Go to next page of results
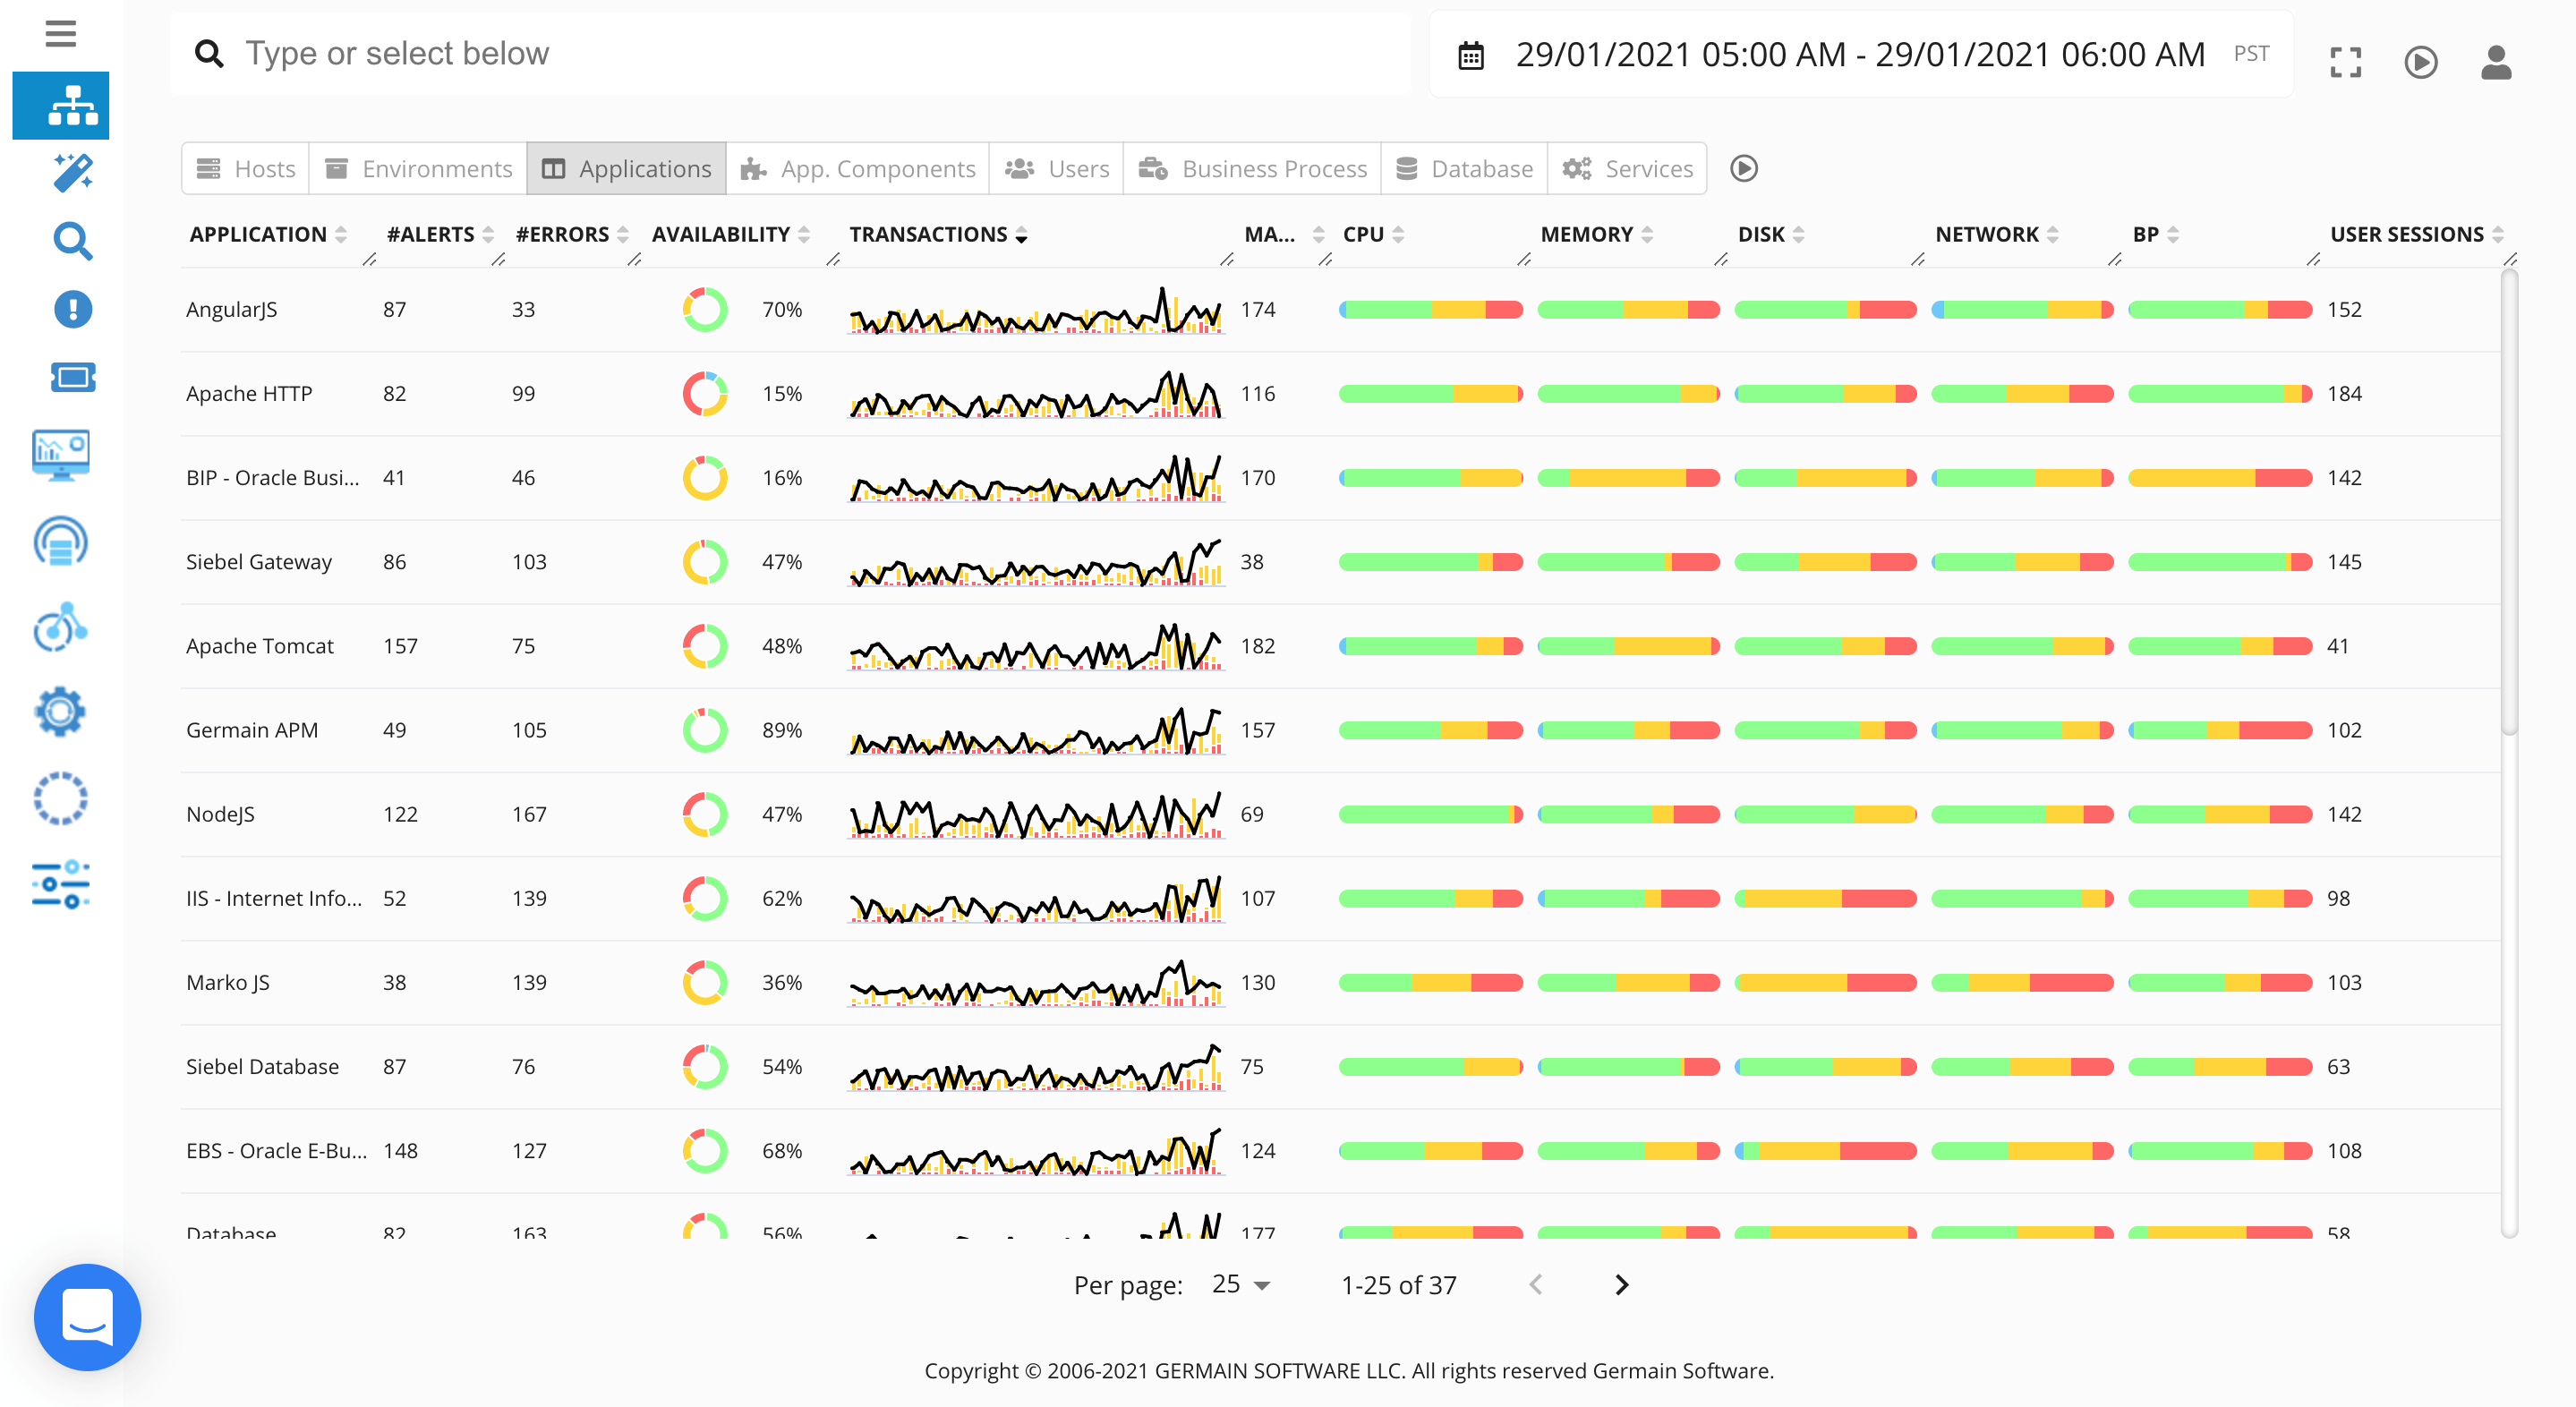Viewport: 2576px width, 1407px height. coord(1621,1285)
